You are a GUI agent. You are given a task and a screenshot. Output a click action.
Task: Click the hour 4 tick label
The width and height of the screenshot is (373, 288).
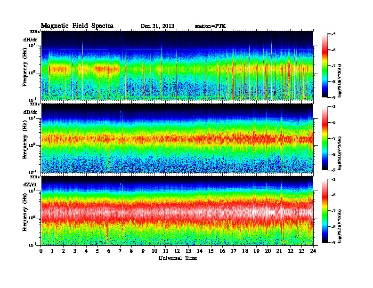[86, 251]
